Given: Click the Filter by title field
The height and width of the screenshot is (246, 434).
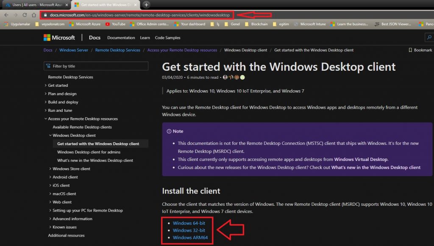Looking at the screenshot, I should coord(96,66).
